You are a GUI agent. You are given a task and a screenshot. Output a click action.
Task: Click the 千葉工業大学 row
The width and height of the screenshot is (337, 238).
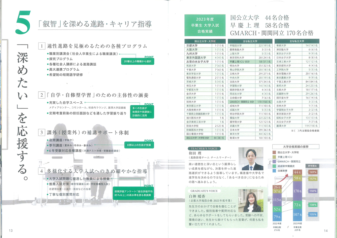[297, 81]
